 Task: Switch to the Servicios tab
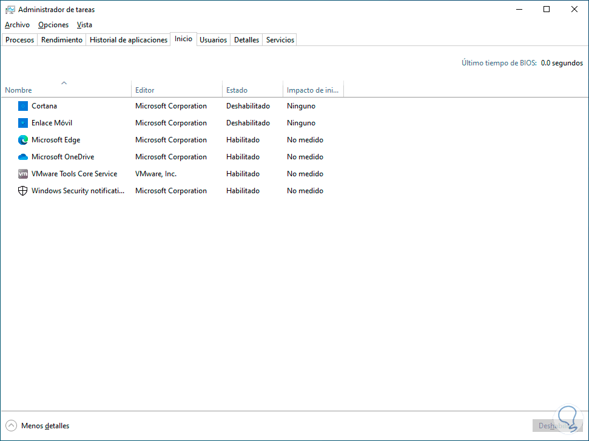pyautogui.click(x=280, y=40)
